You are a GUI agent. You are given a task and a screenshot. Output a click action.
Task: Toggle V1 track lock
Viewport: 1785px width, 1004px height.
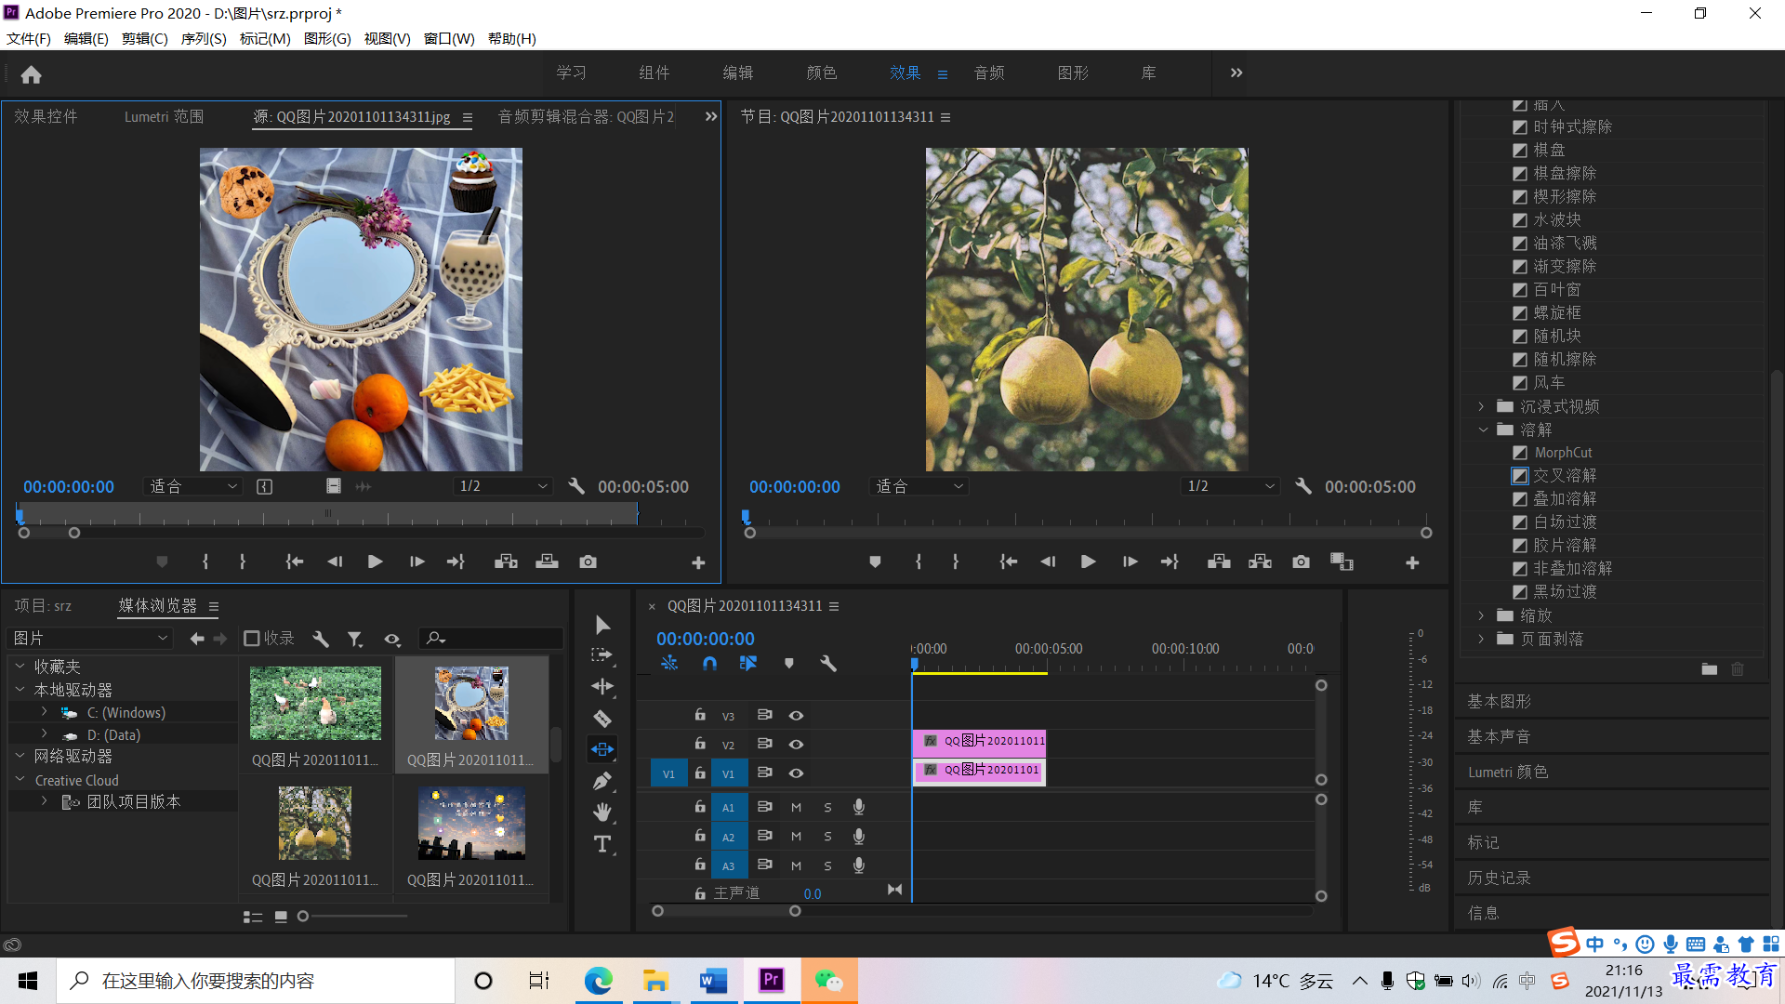point(700,773)
